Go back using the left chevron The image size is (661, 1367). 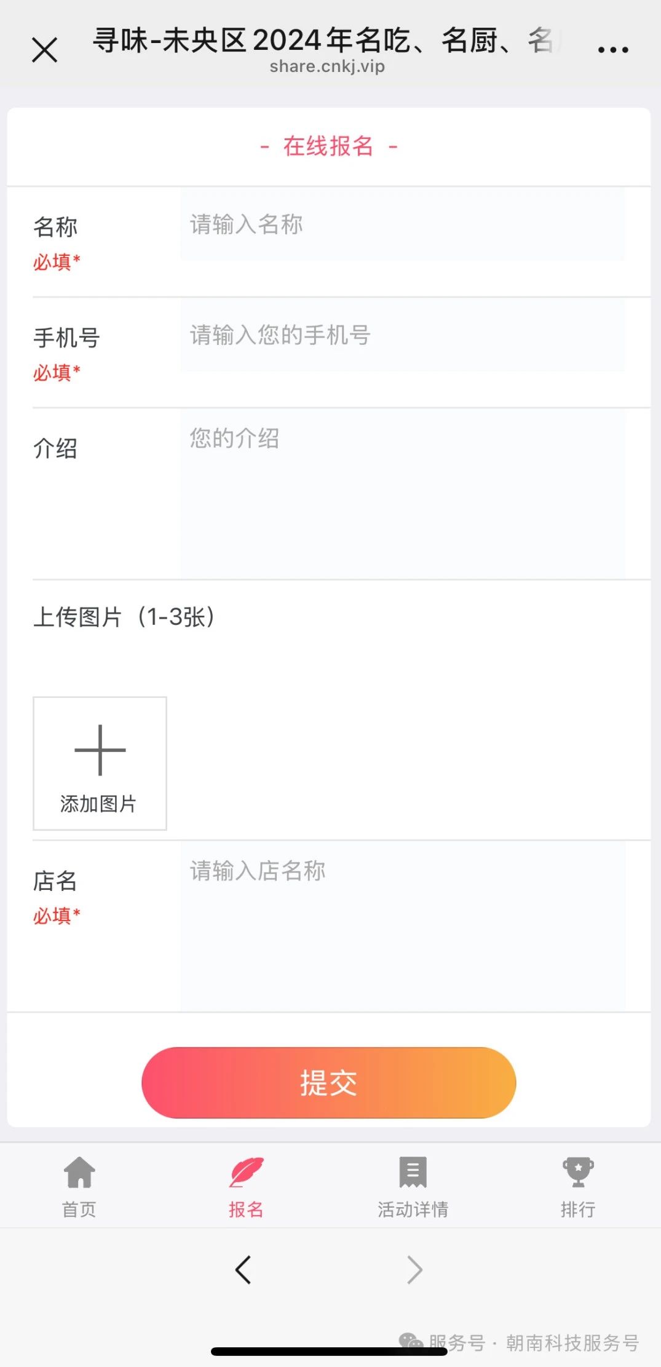(x=243, y=1270)
